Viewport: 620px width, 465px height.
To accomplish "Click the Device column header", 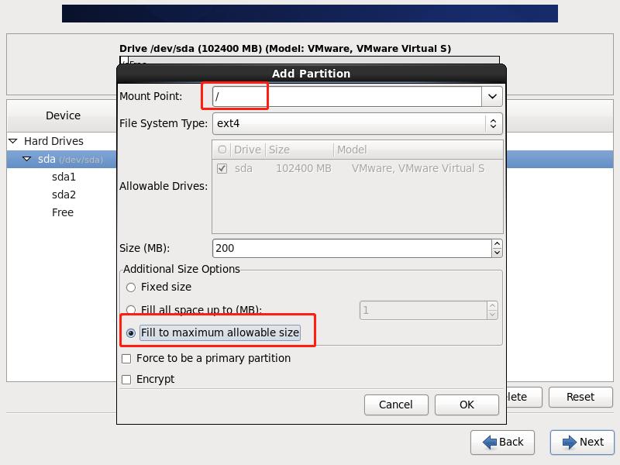I will 62,115.
